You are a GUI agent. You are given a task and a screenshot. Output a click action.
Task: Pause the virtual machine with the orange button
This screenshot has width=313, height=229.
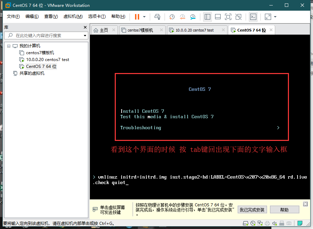pos(137,17)
